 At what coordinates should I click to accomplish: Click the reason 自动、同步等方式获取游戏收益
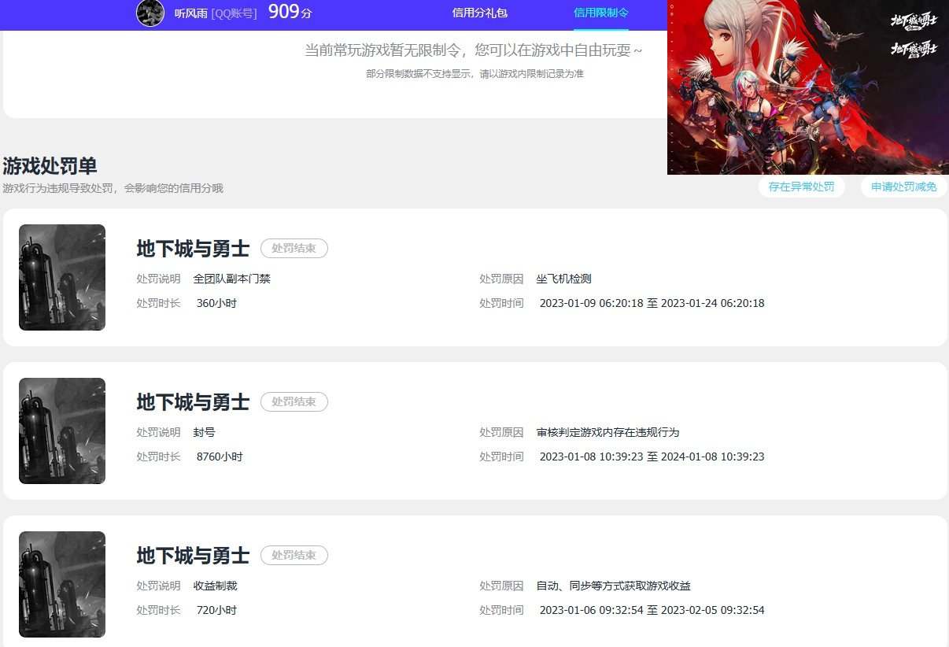pyautogui.click(x=614, y=586)
